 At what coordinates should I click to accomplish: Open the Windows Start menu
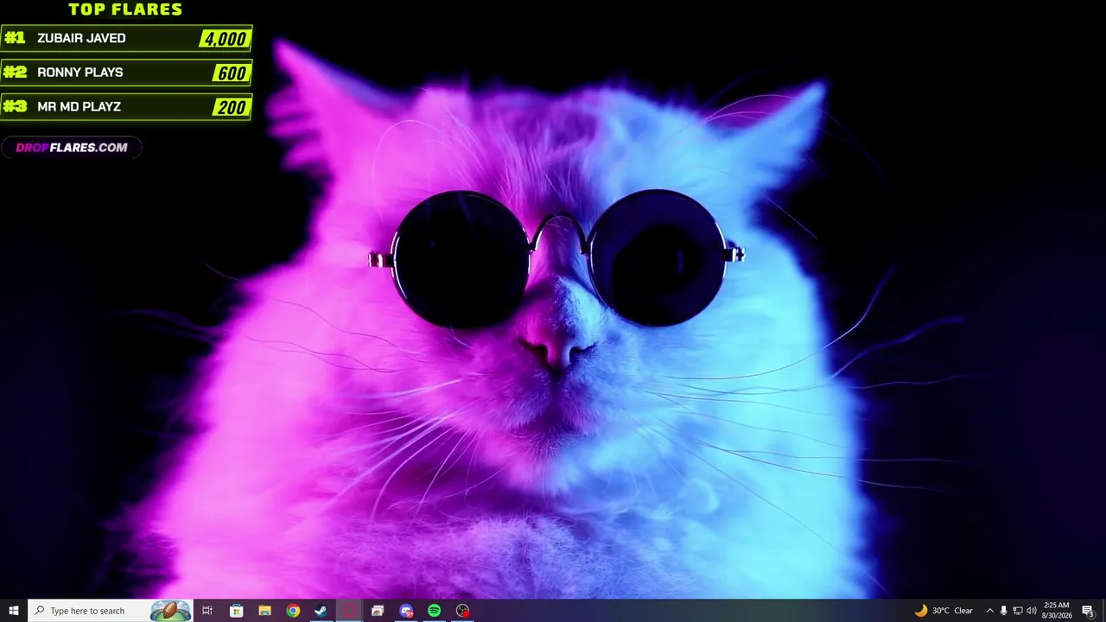[14, 611]
